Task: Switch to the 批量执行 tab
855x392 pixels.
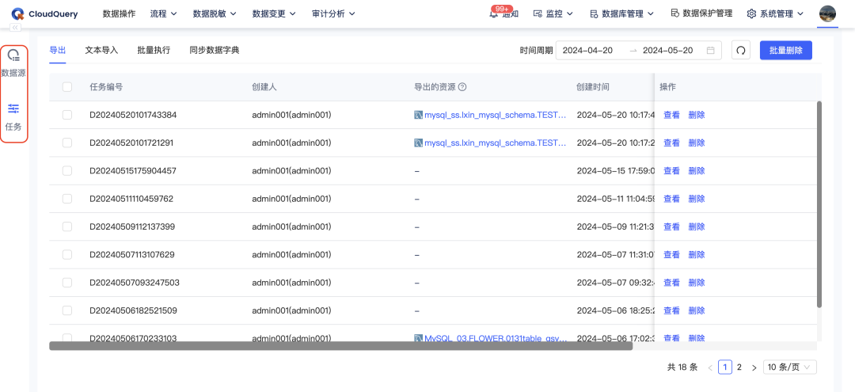Action: click(x=154, y=50)
